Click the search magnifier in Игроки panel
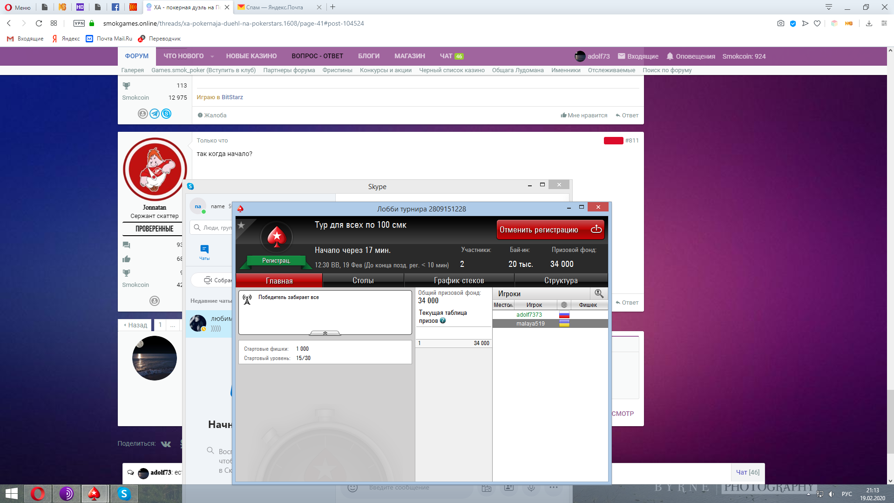Image resolution: width=894 pixels, height=503 pixels. click(599, 293)
